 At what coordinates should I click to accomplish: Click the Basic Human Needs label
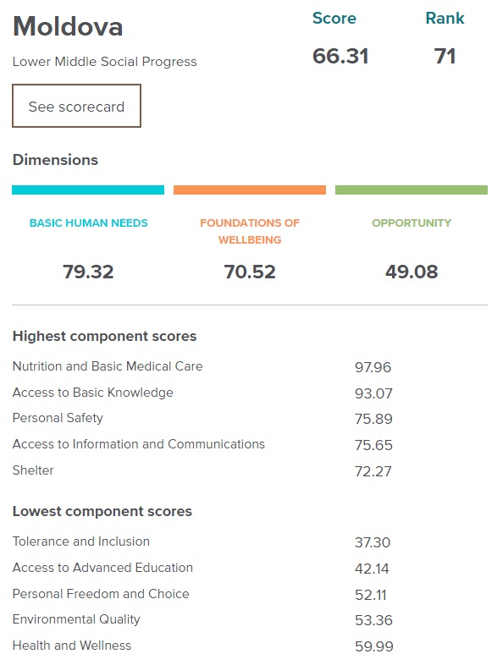[88, 223]
